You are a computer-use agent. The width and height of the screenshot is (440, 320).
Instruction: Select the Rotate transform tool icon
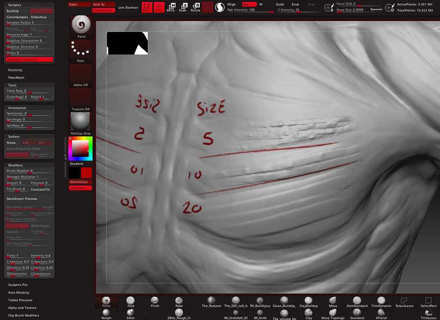(195, 7)
